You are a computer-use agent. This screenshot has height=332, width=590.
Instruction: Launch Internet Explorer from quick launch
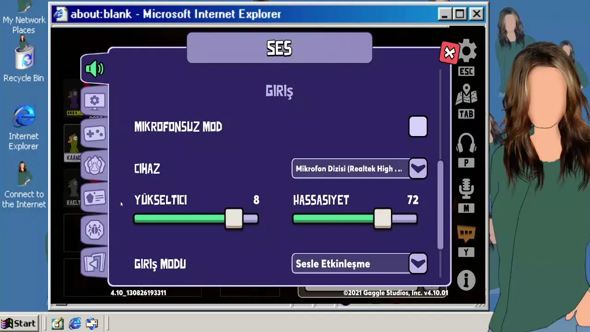[75, 323]
